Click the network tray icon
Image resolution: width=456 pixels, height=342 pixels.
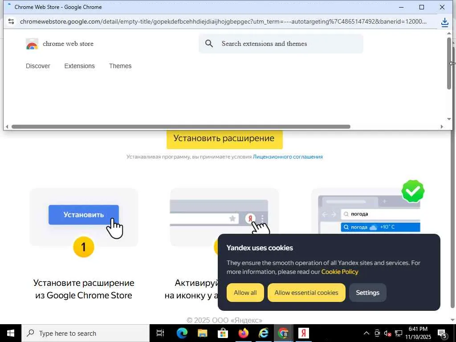[399, 333]
